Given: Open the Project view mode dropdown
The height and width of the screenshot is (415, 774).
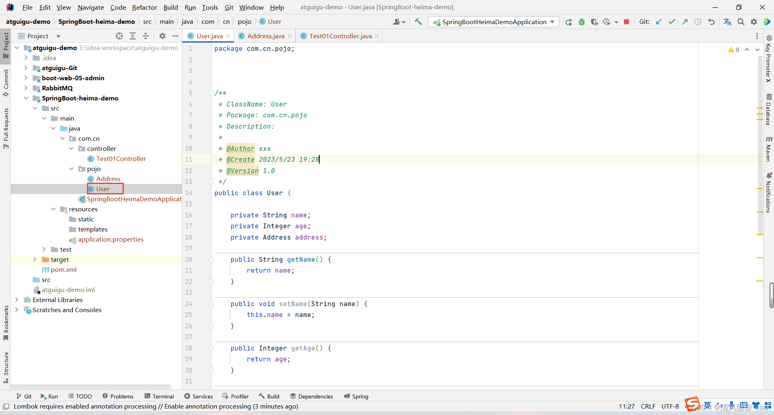Looking at the screenshot, I should coord(58,36).
